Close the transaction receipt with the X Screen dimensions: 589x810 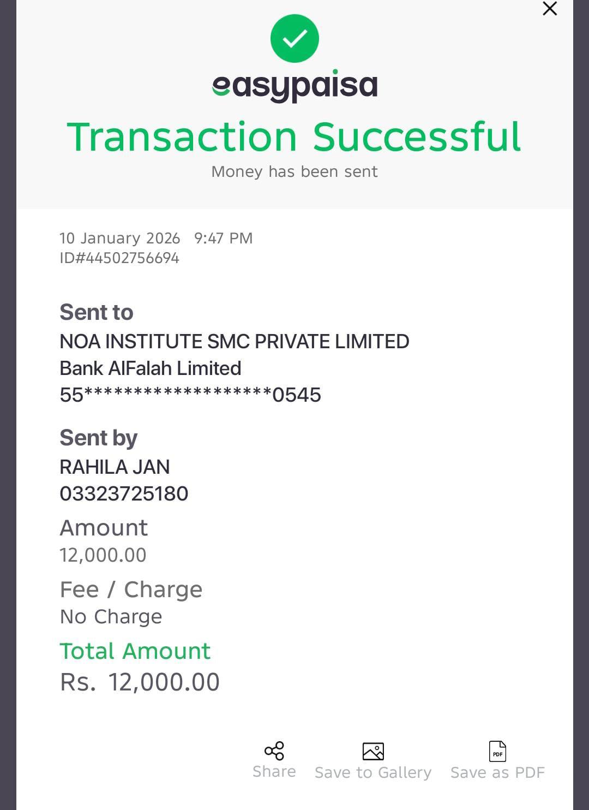click(550, 9)
